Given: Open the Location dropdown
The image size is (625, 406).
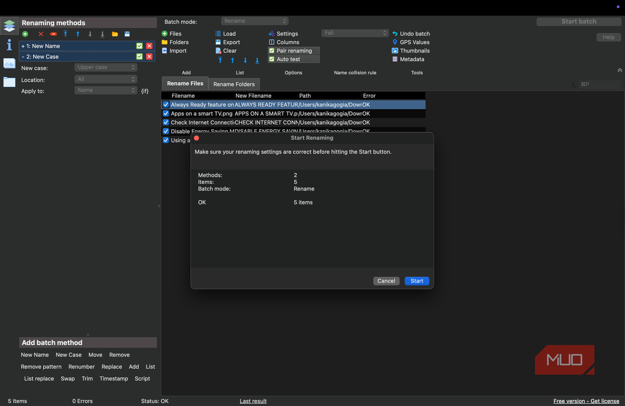Looking at the screenshot, I should 106,79.
